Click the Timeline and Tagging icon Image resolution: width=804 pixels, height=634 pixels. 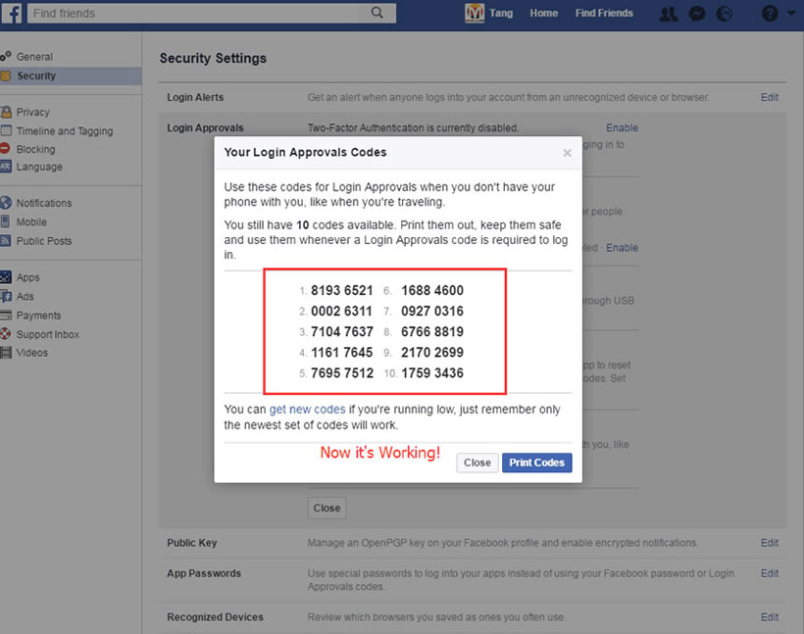6,130
